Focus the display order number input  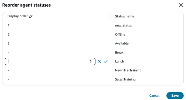(48, 61)
